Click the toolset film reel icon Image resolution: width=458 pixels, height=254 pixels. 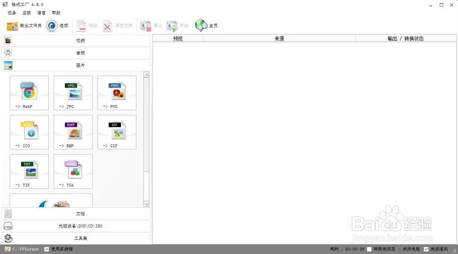(x=8, y=238)
